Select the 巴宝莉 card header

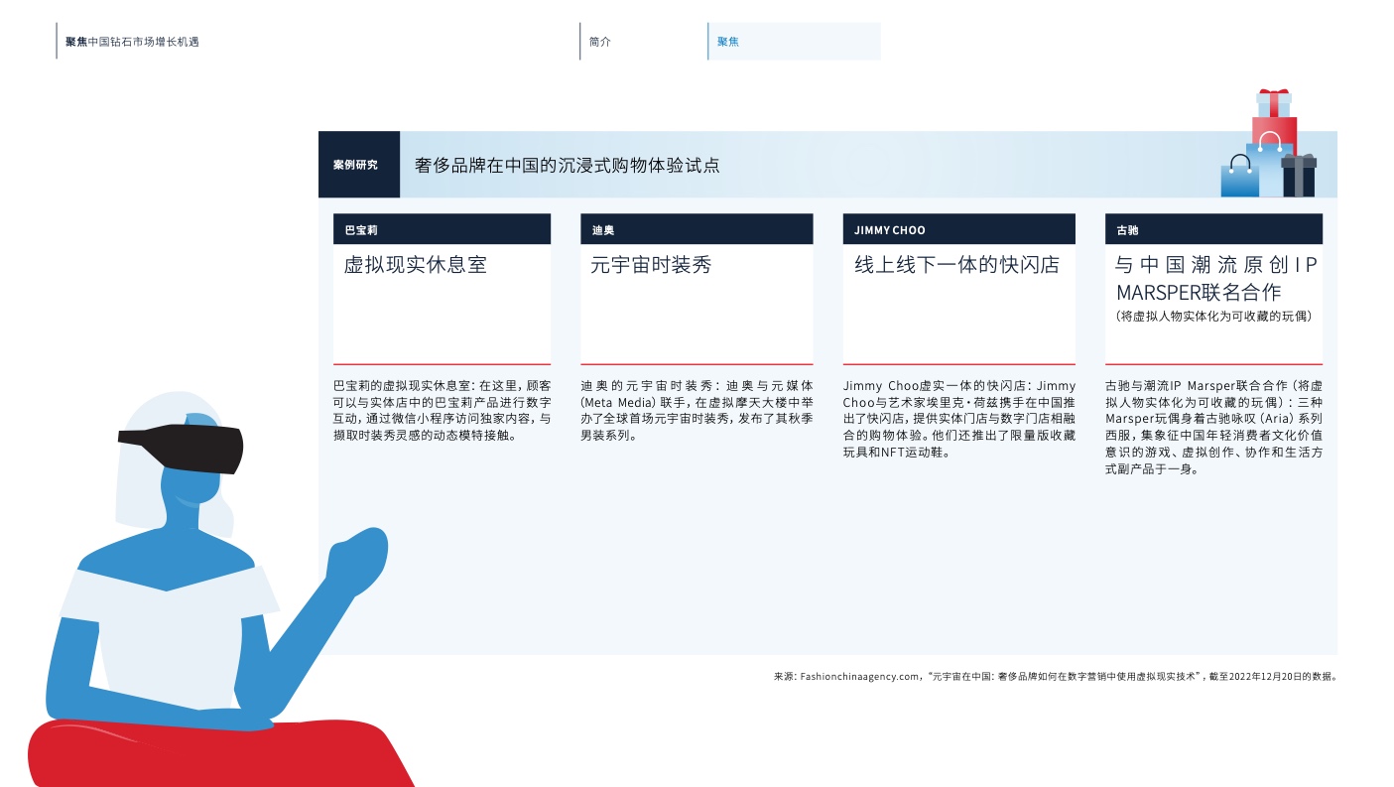coord(442,229)
